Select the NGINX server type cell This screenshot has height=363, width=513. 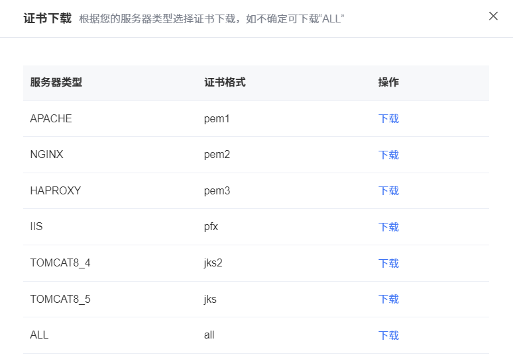tap(46, 155)
